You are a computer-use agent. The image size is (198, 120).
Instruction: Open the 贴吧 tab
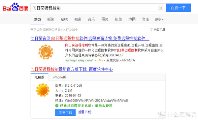[64, 19]
